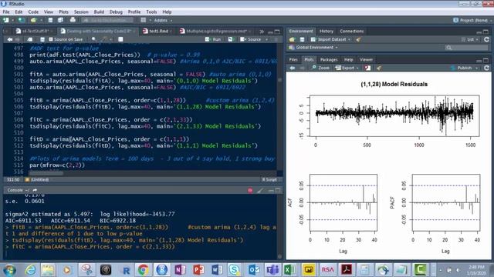Save the current script from the editor toolbar
Screen dimensions: 494x277
point(42,39)
